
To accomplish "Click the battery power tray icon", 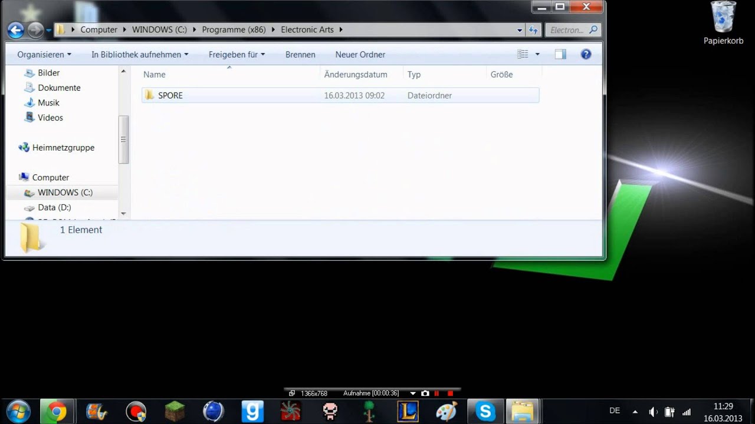I will (x=669, y=412).
